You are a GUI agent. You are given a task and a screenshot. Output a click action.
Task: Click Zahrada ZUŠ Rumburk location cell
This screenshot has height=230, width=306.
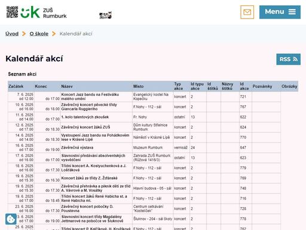pos(152,158)
